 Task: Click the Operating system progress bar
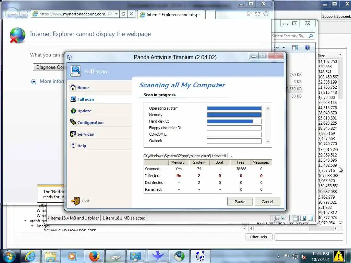(234, 108)
